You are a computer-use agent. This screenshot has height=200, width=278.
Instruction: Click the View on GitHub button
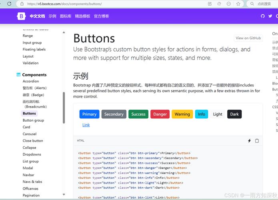[248, 38]
